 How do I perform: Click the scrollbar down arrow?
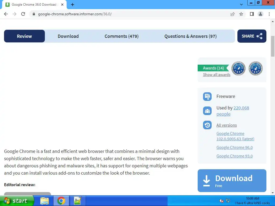[273, 193]
